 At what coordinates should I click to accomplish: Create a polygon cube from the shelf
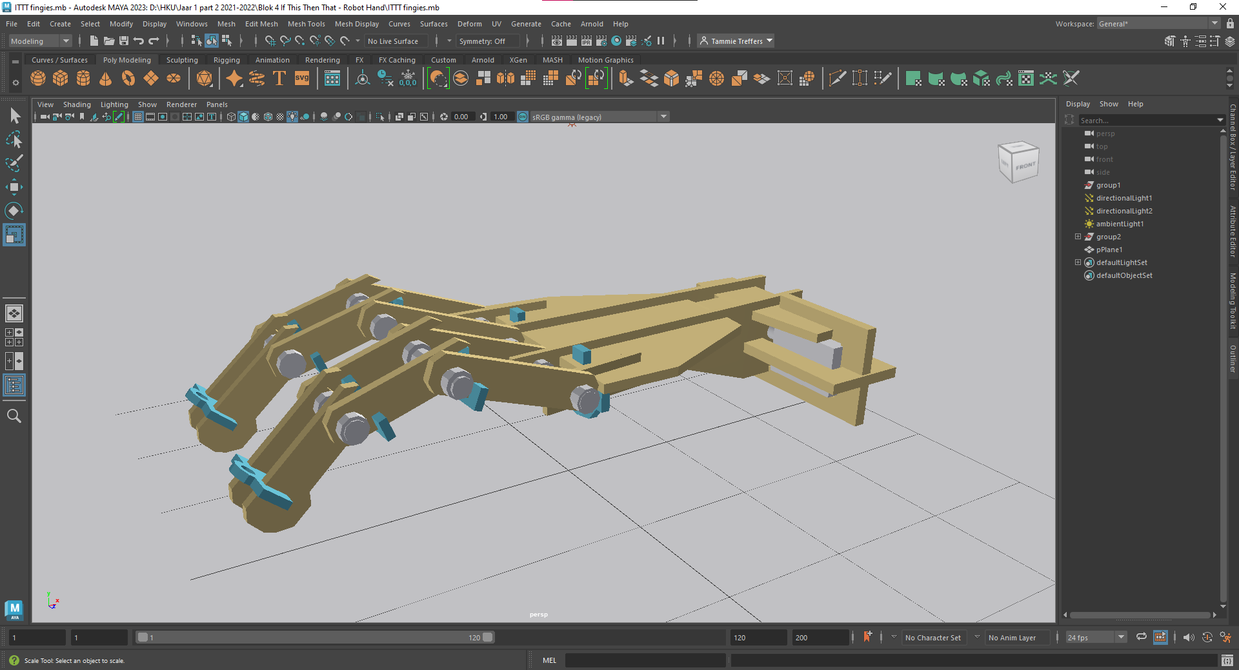pos(60,78)
